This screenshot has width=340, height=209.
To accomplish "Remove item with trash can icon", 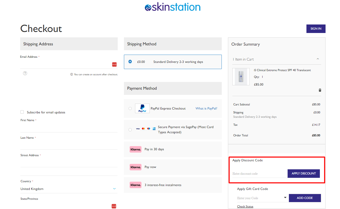I will tap(320, 90).
